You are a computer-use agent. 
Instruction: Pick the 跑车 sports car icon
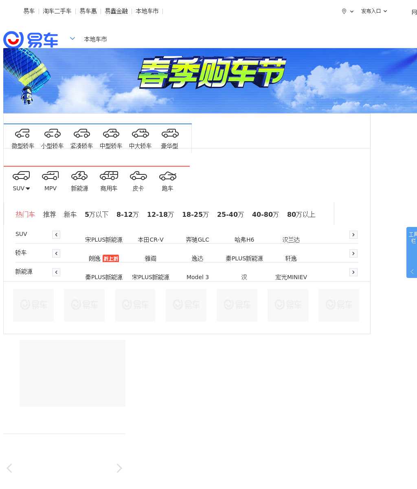point(167,176)
